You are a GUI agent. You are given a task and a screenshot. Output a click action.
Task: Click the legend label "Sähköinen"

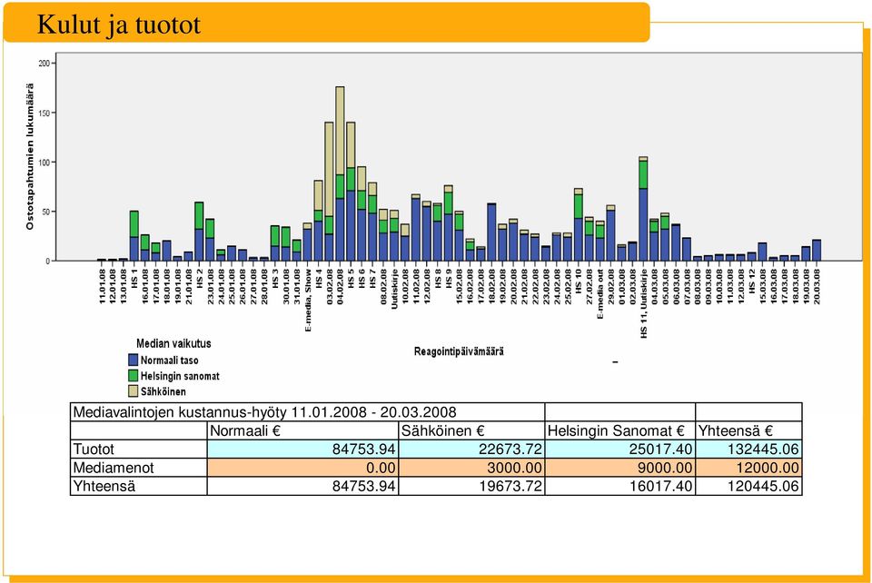click(x=163, y=391)
